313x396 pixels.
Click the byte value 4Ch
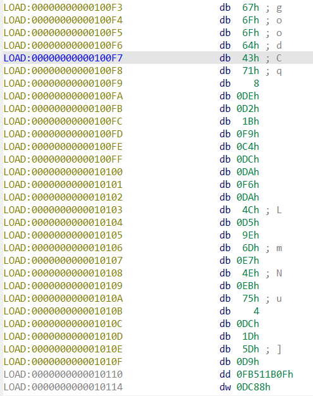point(250,210)
